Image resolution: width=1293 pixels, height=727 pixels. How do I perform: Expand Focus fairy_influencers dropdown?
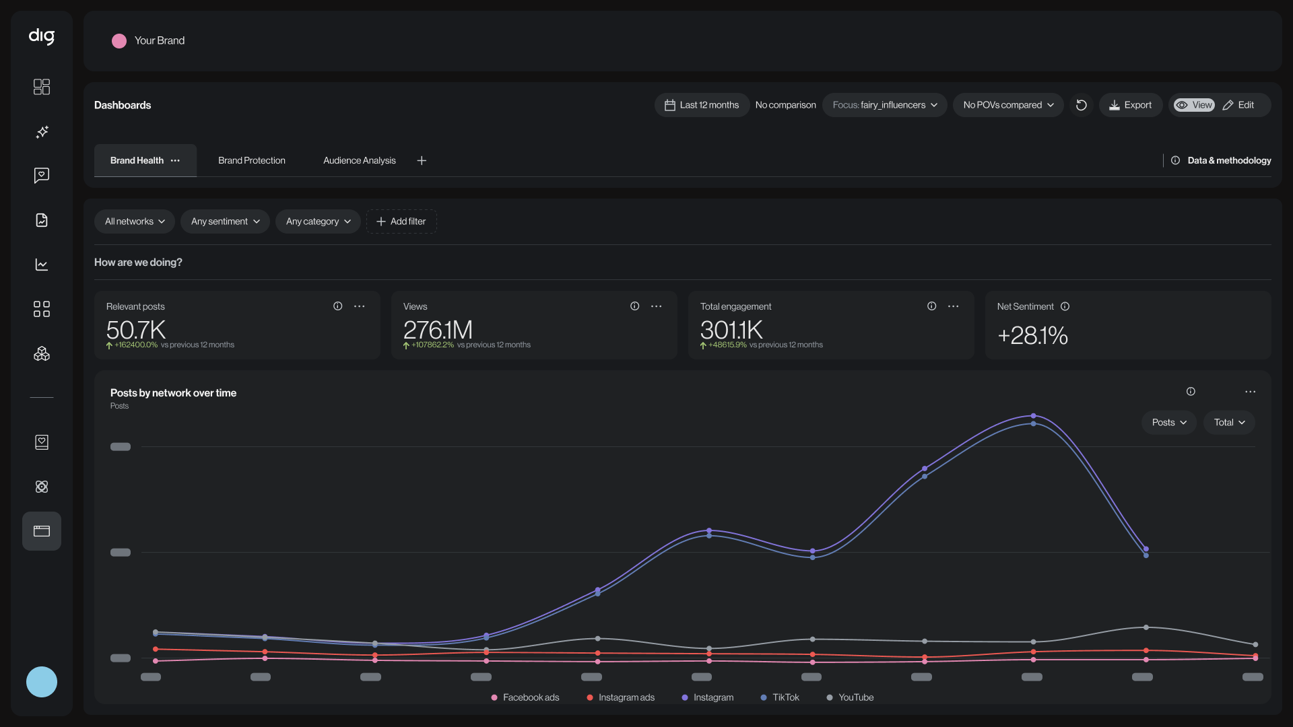click(x=885, y=105)
